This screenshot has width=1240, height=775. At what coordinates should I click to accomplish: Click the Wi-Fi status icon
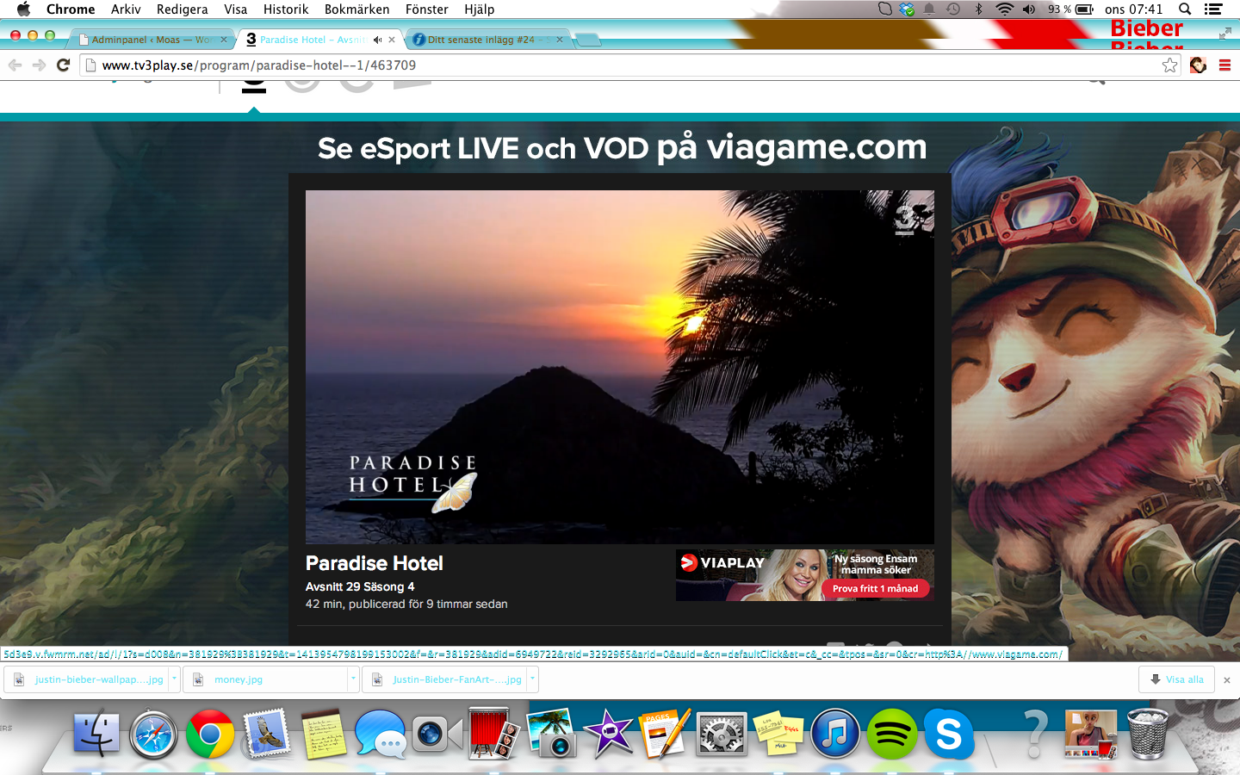pos(1004,9)
